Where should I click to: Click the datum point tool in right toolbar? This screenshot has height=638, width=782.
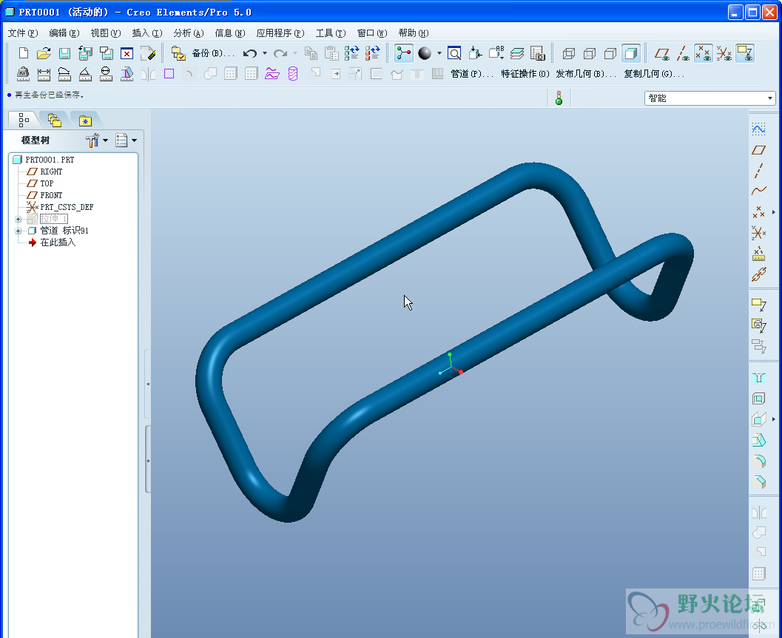pyautogui.click(x=758, y=212)
